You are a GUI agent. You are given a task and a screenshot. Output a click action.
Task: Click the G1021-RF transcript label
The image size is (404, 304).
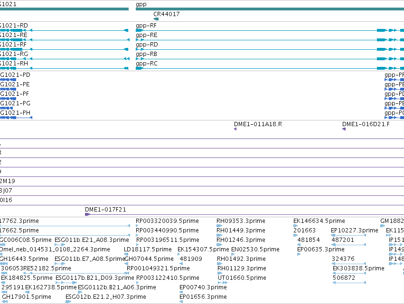coord(13,45)
